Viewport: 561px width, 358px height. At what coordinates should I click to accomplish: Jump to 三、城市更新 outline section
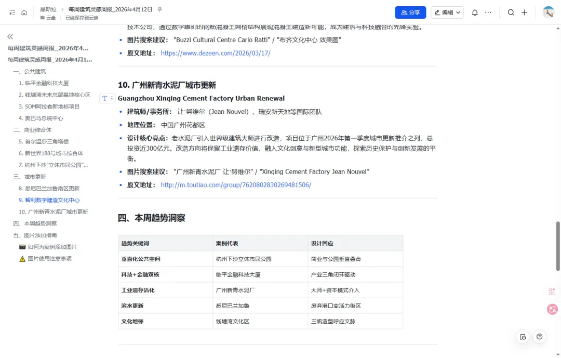(x=30, y=177)
